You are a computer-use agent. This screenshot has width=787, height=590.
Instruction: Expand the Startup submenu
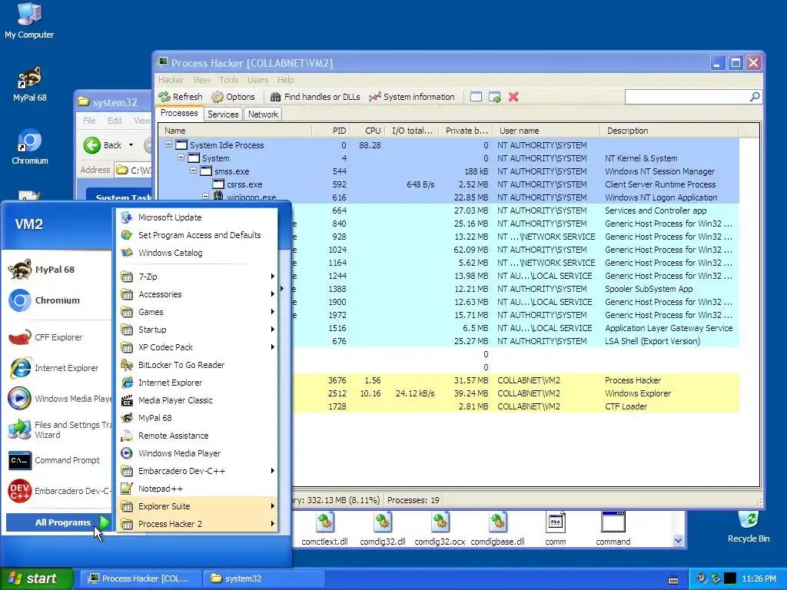click(198, 329)
